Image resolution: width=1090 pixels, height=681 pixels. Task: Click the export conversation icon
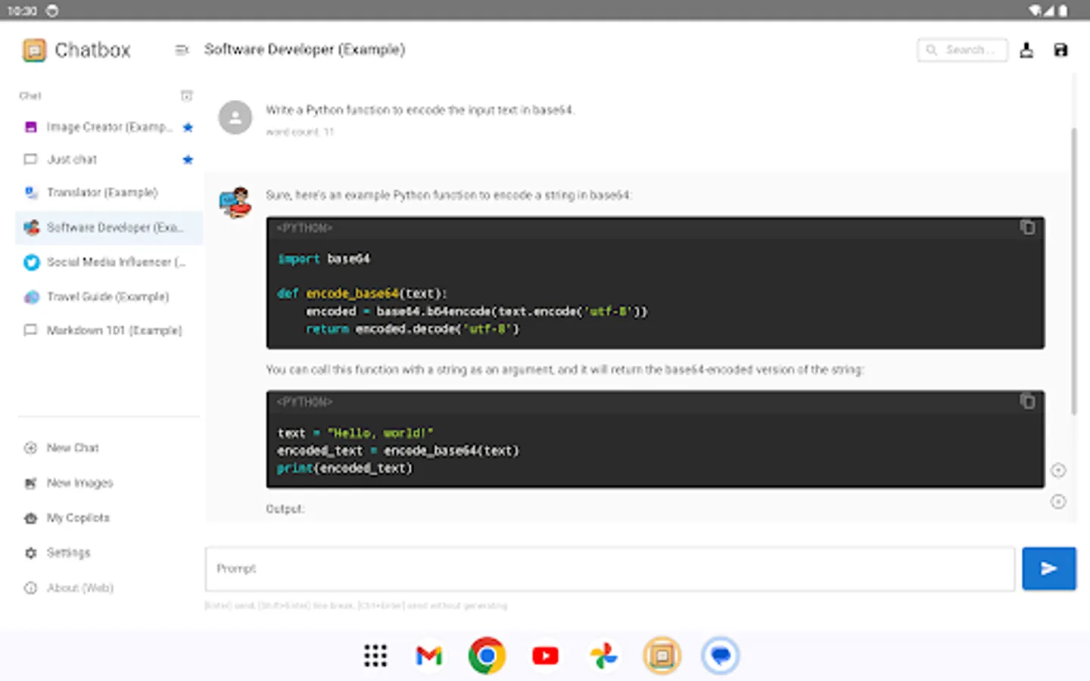[x=1026, y=49]
